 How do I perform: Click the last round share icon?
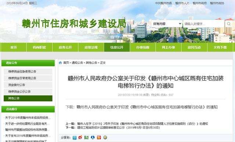(x=105, y=138)
